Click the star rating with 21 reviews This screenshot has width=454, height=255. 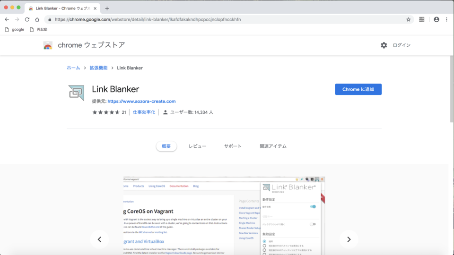point(109,112)
